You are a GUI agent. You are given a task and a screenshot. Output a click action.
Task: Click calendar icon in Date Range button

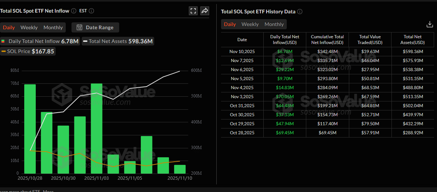[79, 27]
